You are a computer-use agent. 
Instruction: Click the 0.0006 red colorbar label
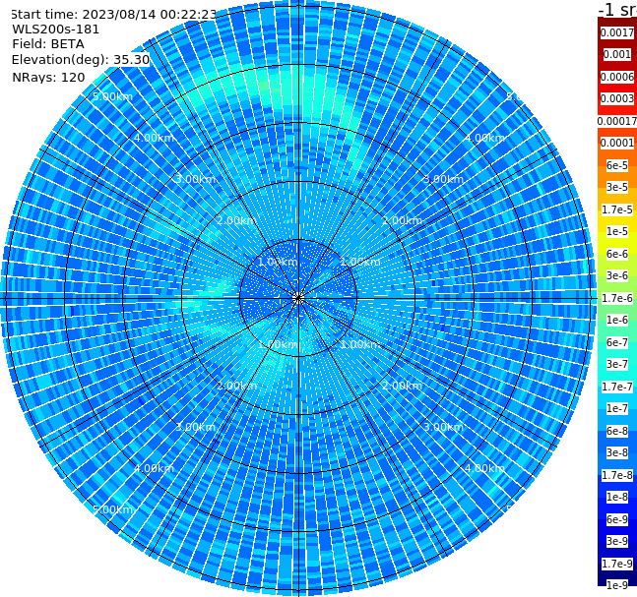[617, 77]
